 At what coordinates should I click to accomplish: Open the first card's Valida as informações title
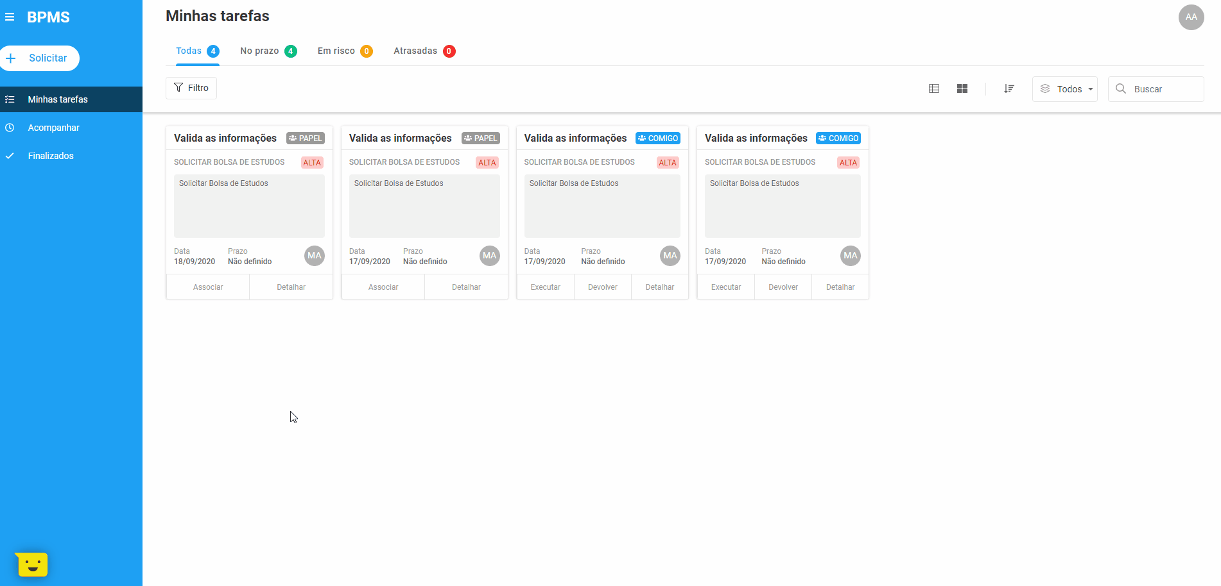click(x=225, y=138)
